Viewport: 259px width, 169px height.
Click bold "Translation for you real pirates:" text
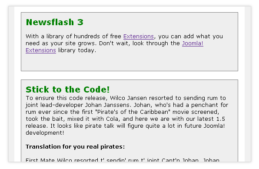click(75, 147)
